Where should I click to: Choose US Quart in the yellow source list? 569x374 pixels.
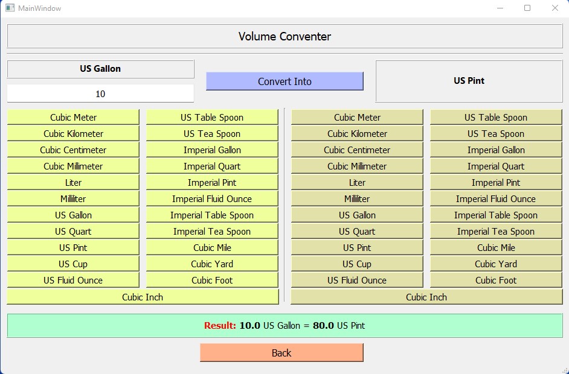click(73, 232)
